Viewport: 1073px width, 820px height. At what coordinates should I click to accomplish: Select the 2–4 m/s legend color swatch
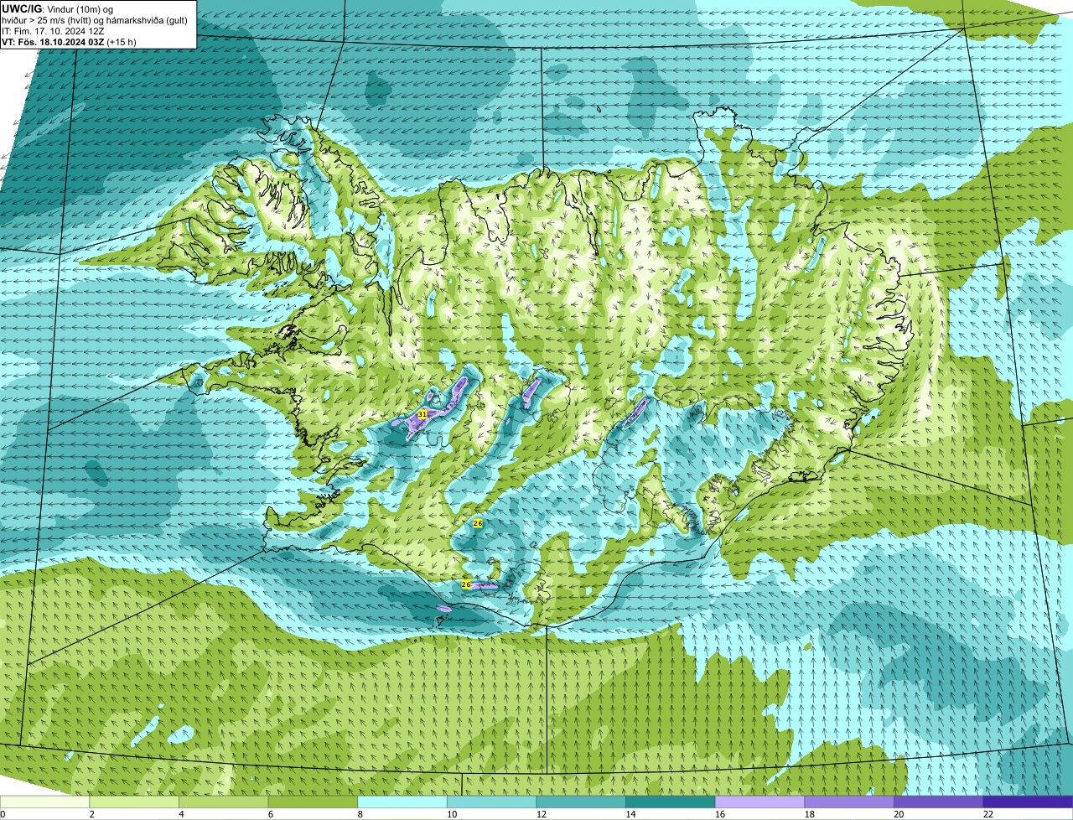pyautogui.click(x=134, y=802)
